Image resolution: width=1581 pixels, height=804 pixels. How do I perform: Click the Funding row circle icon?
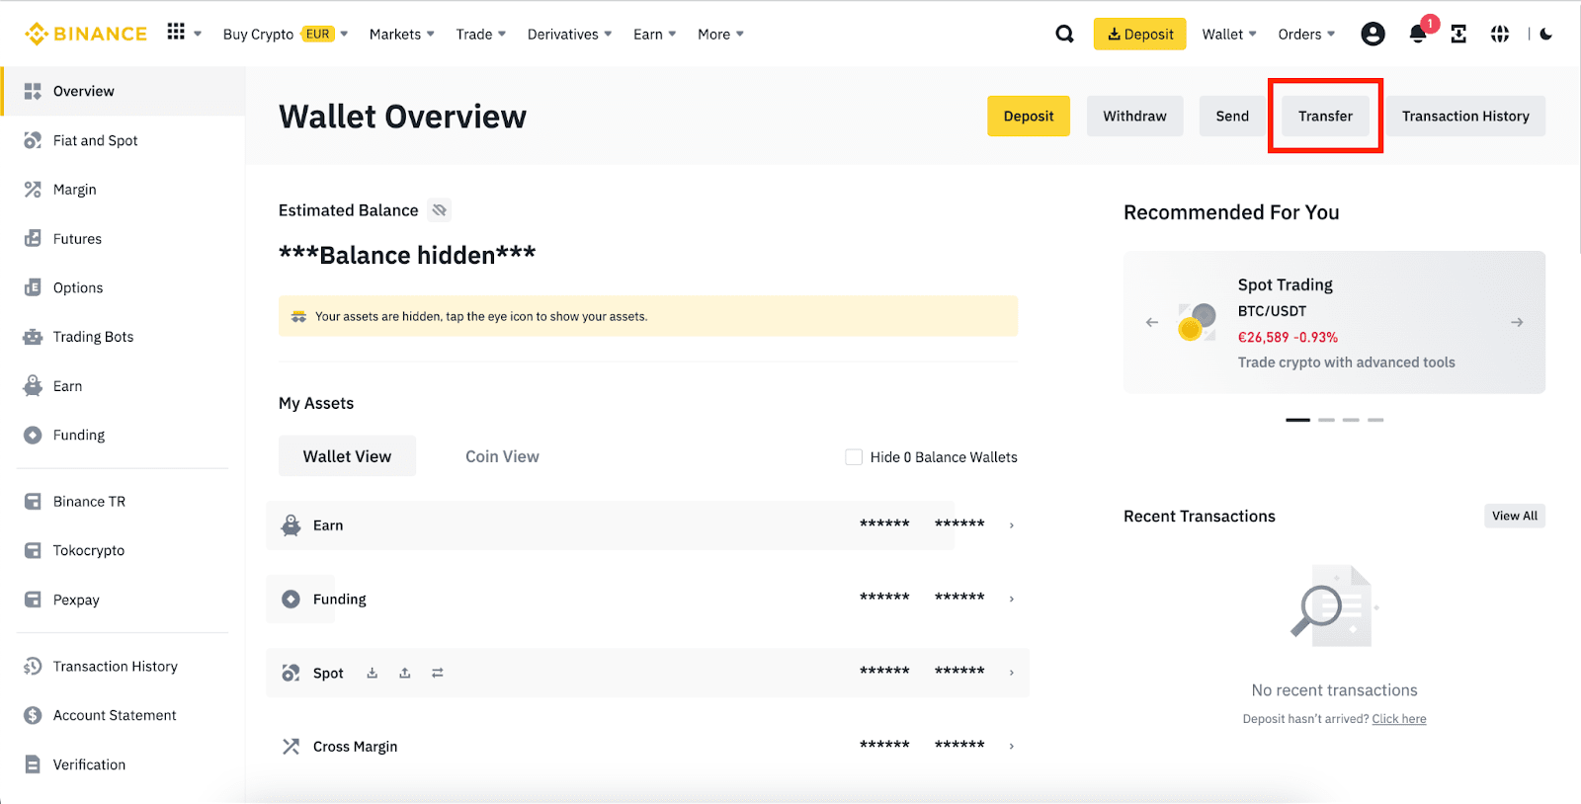click(291, 599)
